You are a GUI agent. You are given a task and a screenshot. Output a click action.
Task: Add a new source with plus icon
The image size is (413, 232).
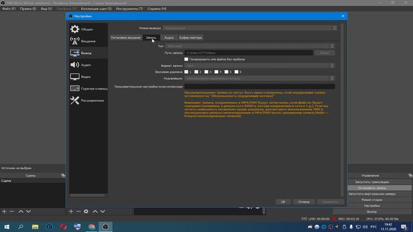coord(71,211)
